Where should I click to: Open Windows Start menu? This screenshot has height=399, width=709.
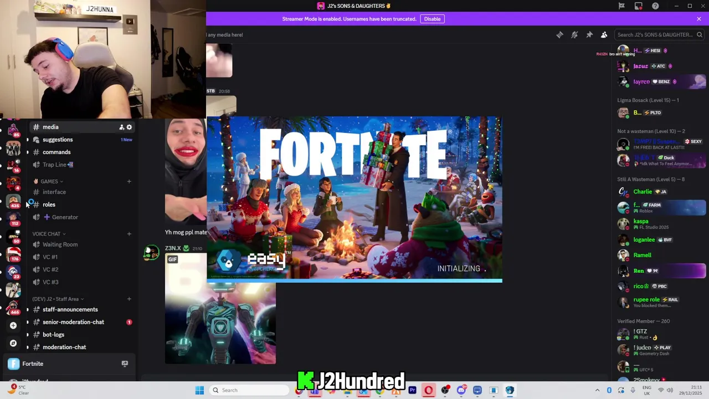pyautogui.click(x=199, y=390)
